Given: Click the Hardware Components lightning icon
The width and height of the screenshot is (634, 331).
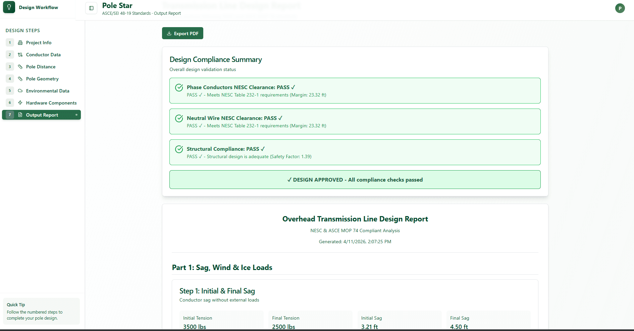Looking at the screenshot, I should tap(20, 103).
